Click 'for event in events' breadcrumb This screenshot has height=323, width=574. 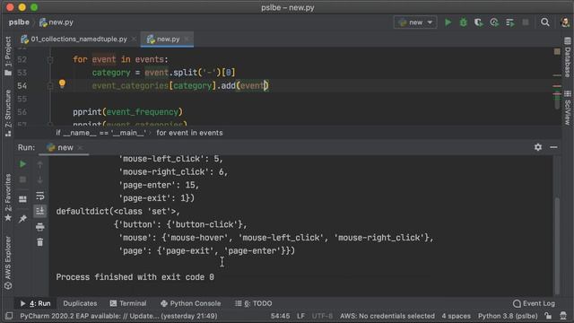tap(189, 133)
